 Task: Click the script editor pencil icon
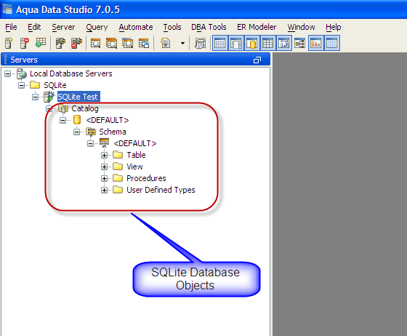166,43
